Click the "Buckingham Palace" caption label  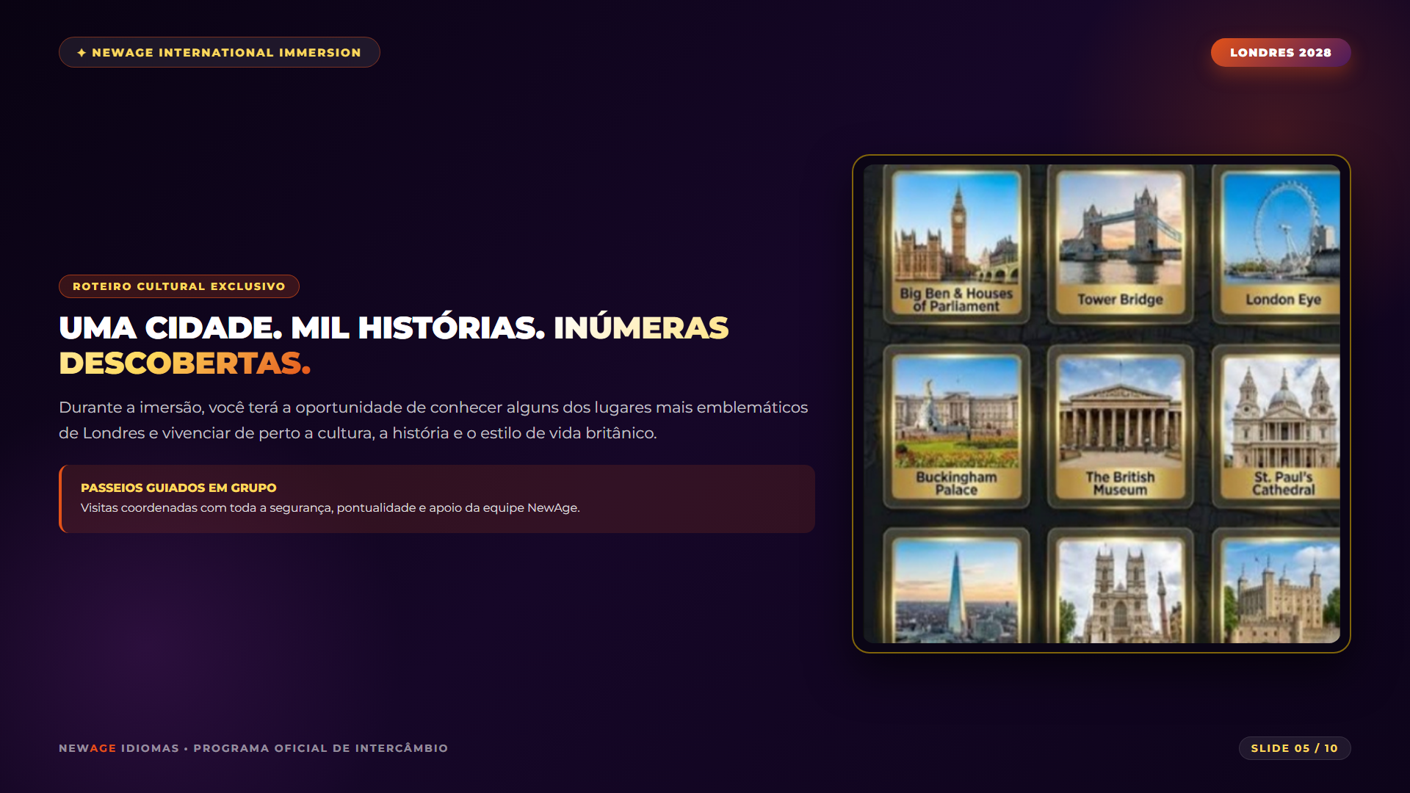[x=956, y=483]
